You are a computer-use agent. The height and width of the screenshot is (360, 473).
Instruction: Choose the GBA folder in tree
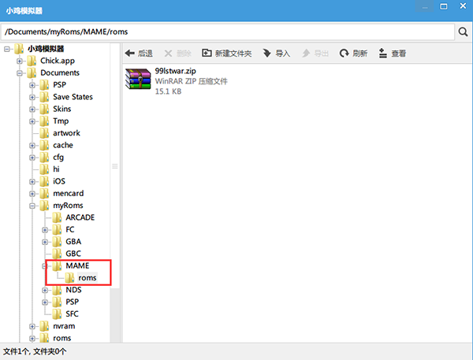[73, 241]
